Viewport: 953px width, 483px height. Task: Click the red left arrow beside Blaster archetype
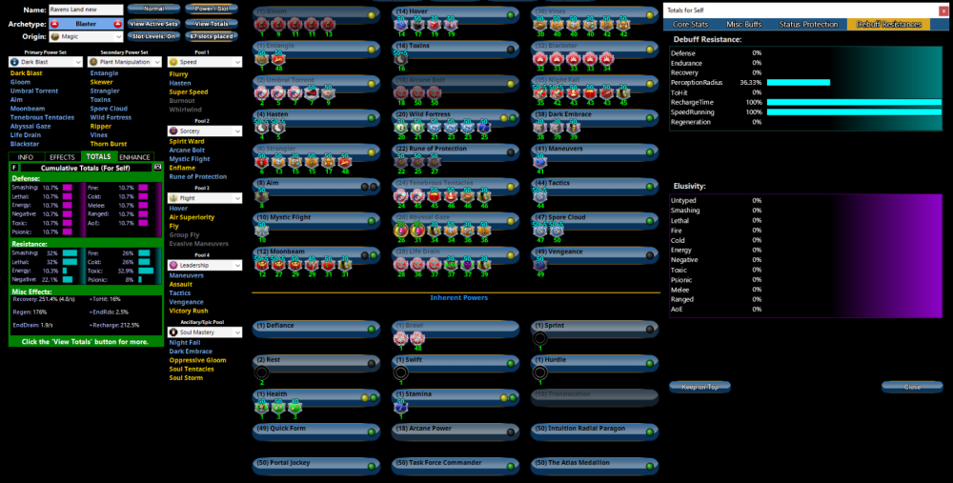[53, 23]
